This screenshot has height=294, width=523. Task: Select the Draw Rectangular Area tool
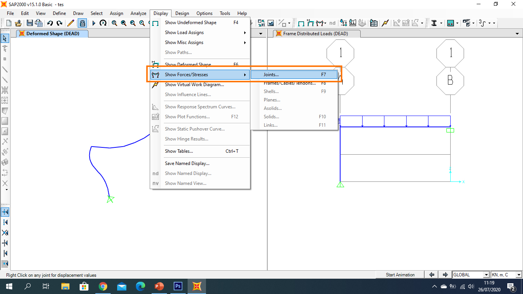click(x=5, y=121)
